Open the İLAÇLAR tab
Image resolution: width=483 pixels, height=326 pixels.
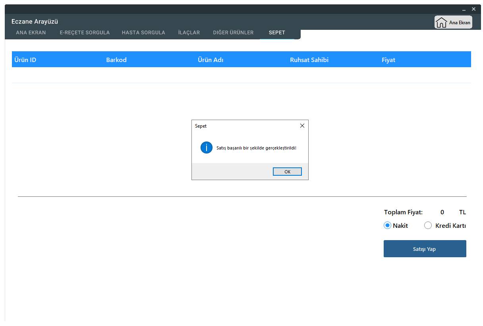point(189,33)
